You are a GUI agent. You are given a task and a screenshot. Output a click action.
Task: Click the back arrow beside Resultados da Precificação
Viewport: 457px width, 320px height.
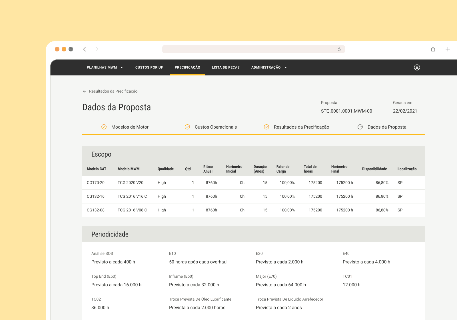point(85,91)
